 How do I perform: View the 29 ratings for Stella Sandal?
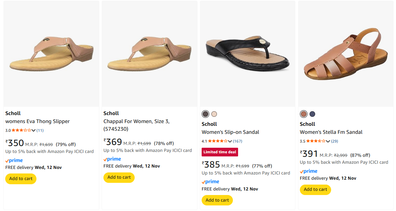(335, 141)
